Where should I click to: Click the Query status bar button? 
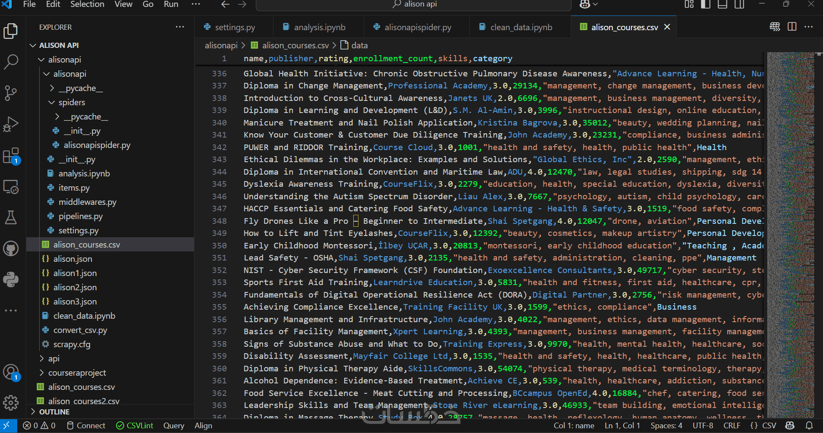174,426
